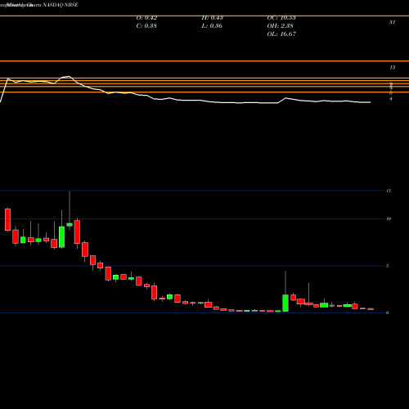
Task: Click the last red candle on the right
Action: (371, 309)
